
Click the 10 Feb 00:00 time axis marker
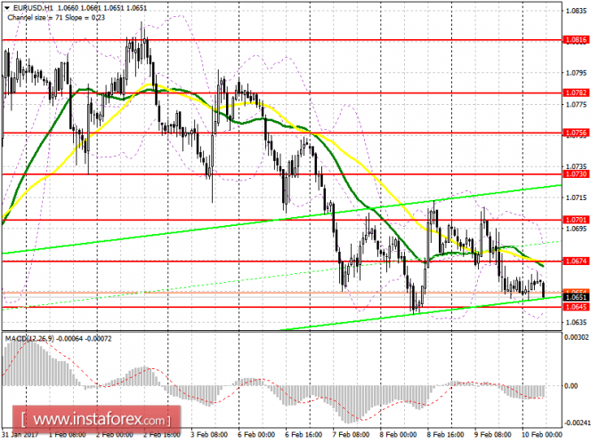pyautogui.click(x=542, y=434)
